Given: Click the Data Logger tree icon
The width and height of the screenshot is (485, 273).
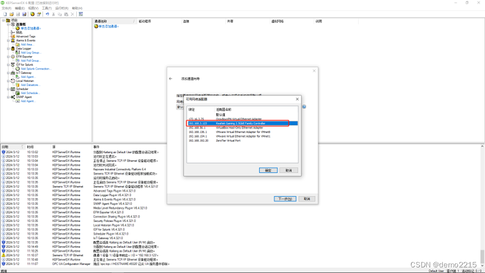Looking at the screenshot, I should click(13, 49).
